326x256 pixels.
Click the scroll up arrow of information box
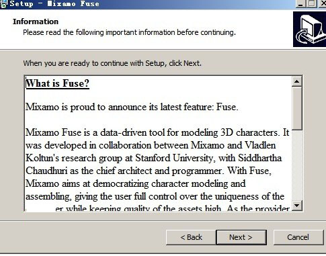pos(297,81)
